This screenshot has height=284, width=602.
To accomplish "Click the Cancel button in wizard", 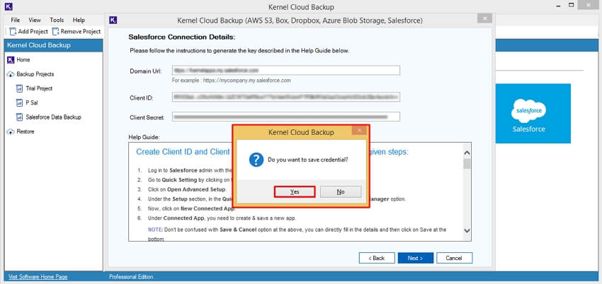I will point(454,258).
